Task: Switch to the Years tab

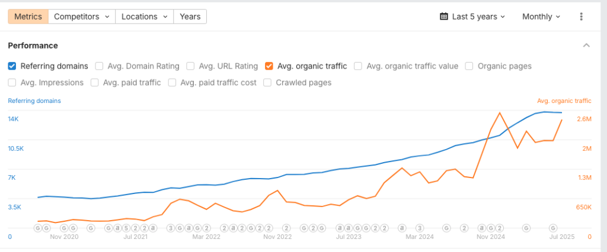Action: point(190,17)
